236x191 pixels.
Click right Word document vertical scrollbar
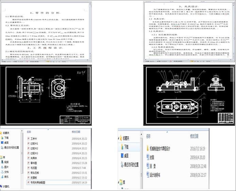(x=233, y=30)
